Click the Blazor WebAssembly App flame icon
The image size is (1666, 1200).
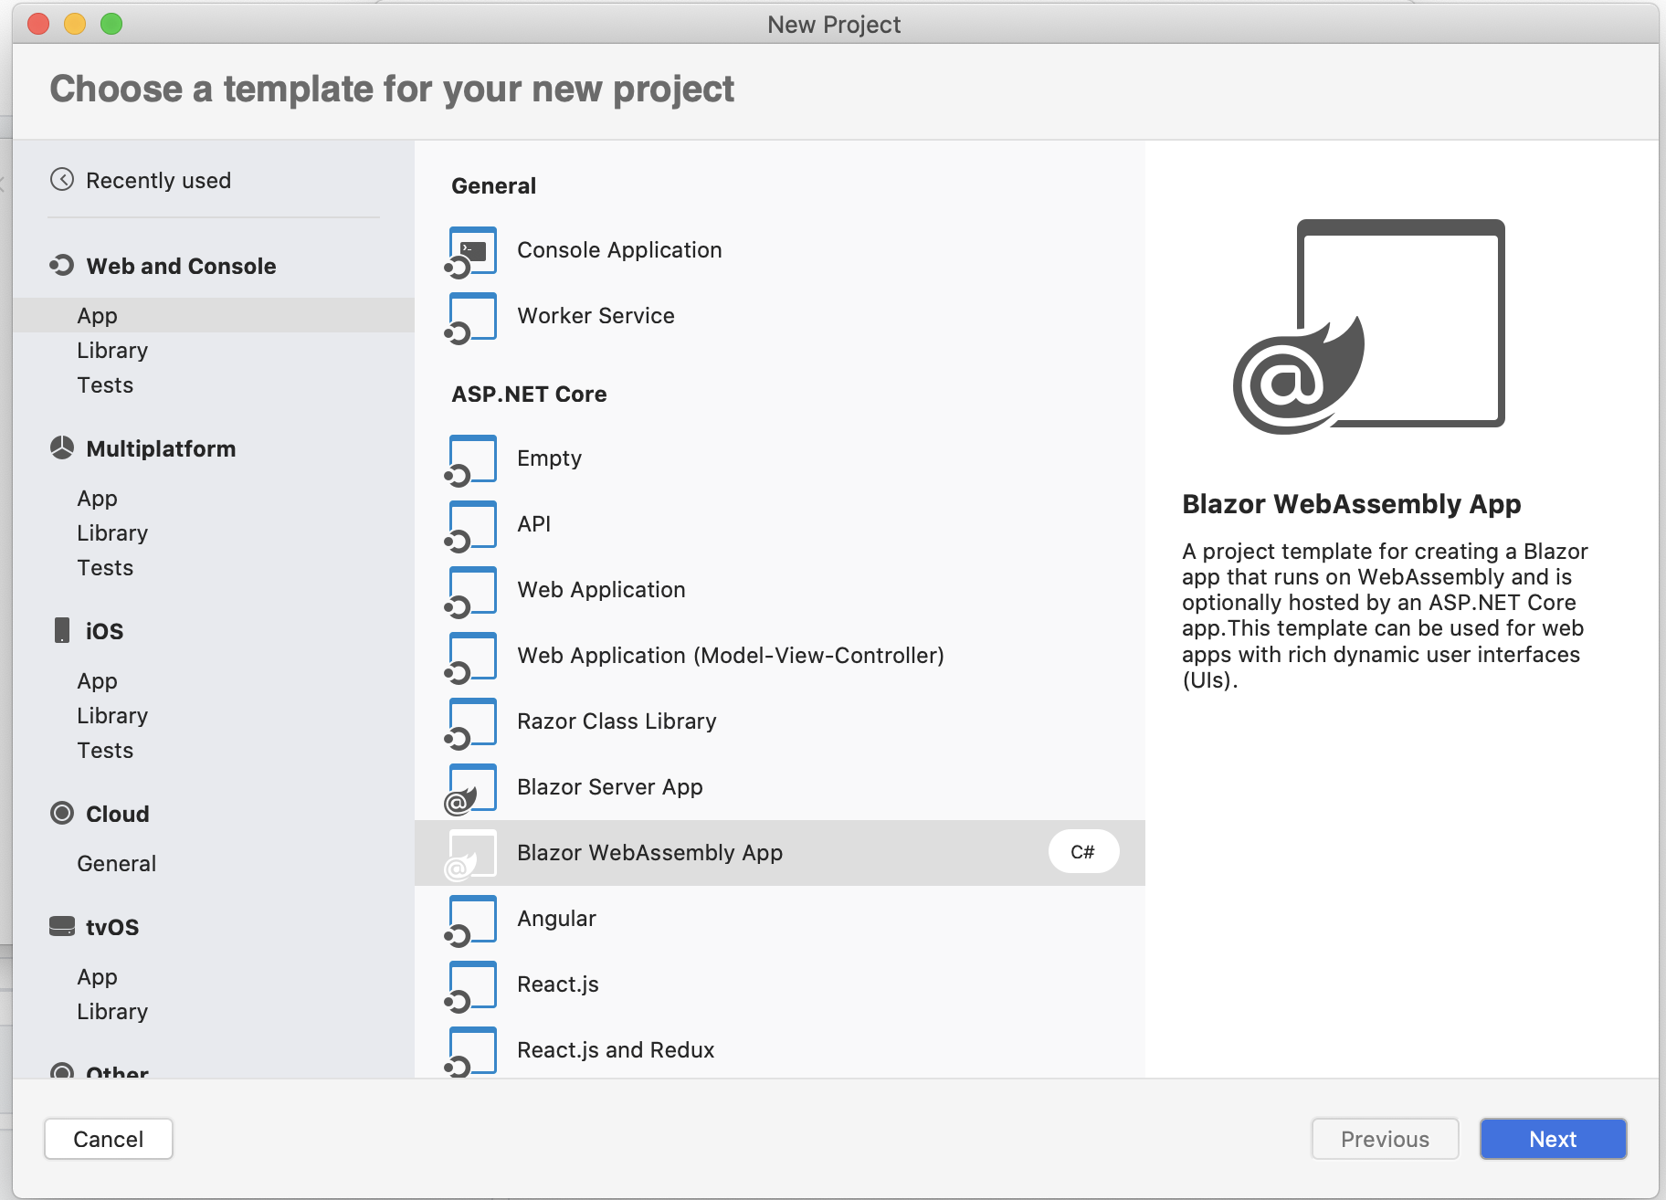point(471,853)
